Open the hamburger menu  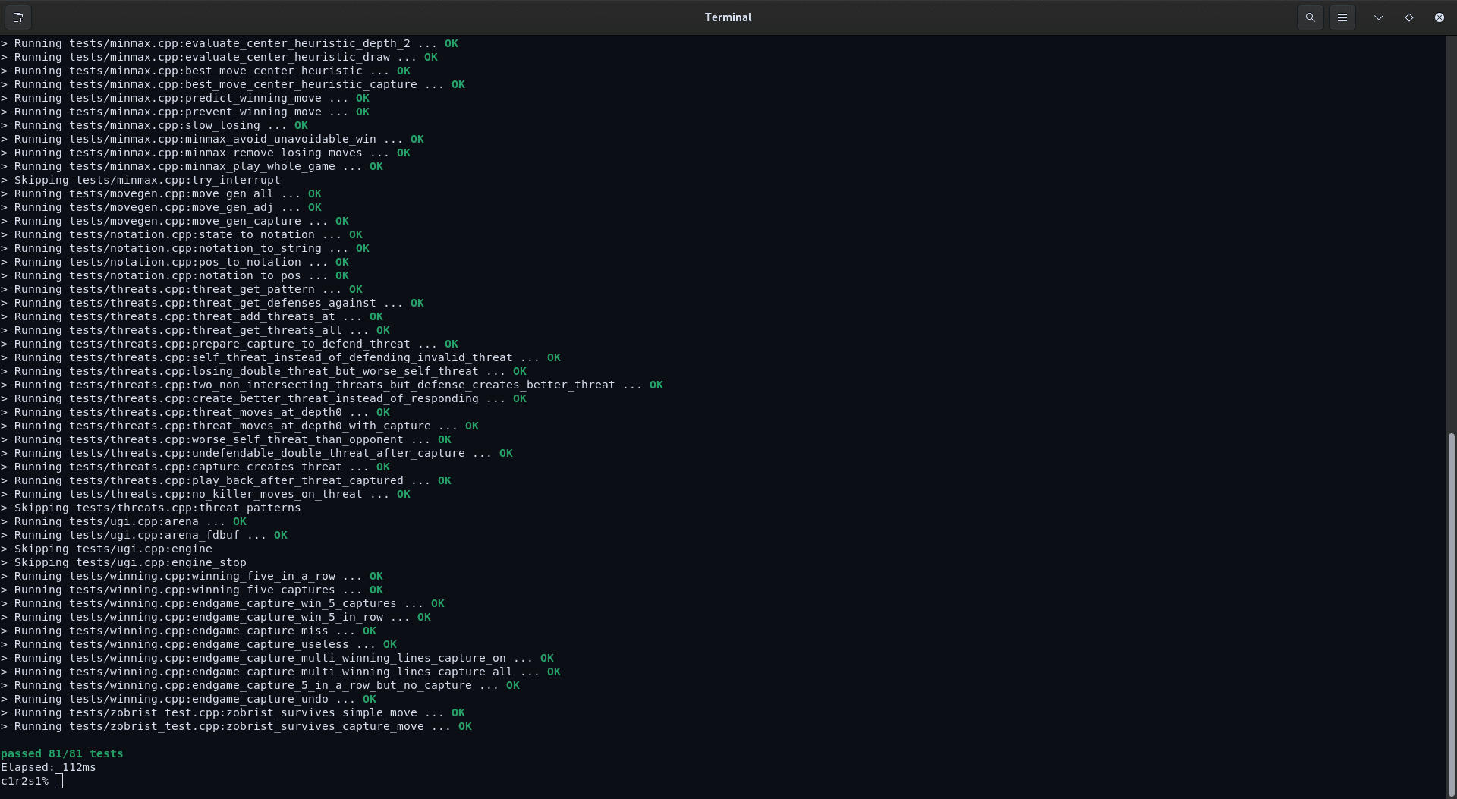point(1342,17)
